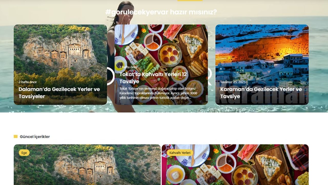Open the Tokat card description excerpt text
This screenshot has height=185, width=328.
click(x=158, y=93)
